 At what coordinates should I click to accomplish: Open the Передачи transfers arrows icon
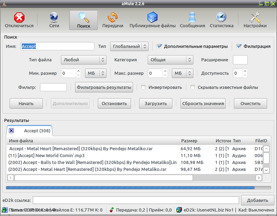[x=113, y=18]
